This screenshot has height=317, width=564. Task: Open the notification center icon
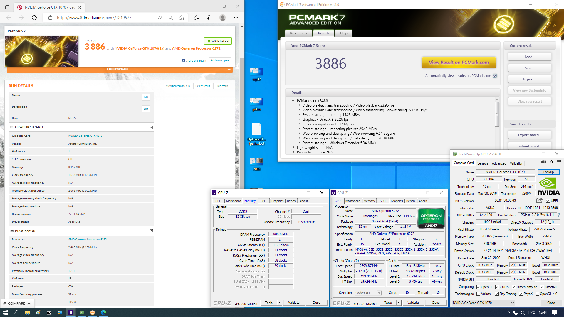tap(554, 313)
